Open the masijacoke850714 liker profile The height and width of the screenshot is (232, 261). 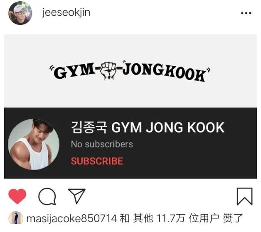pyautogui.click(x=71, y=218)
